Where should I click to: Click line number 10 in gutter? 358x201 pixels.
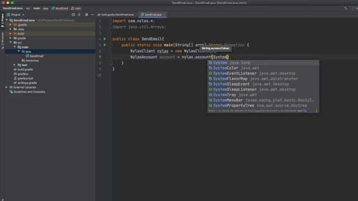click(x=99, y=75)
